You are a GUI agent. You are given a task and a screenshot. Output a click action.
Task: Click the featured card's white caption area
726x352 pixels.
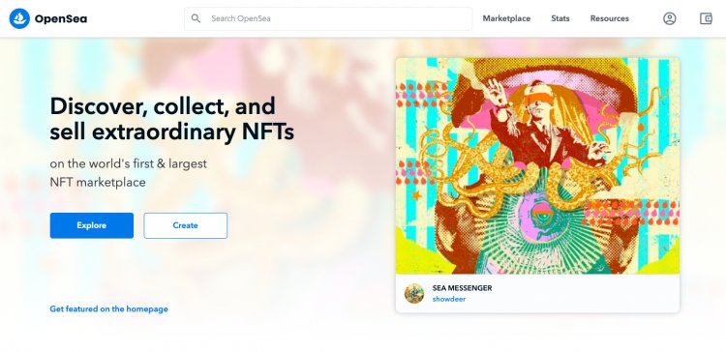[537, 293]
